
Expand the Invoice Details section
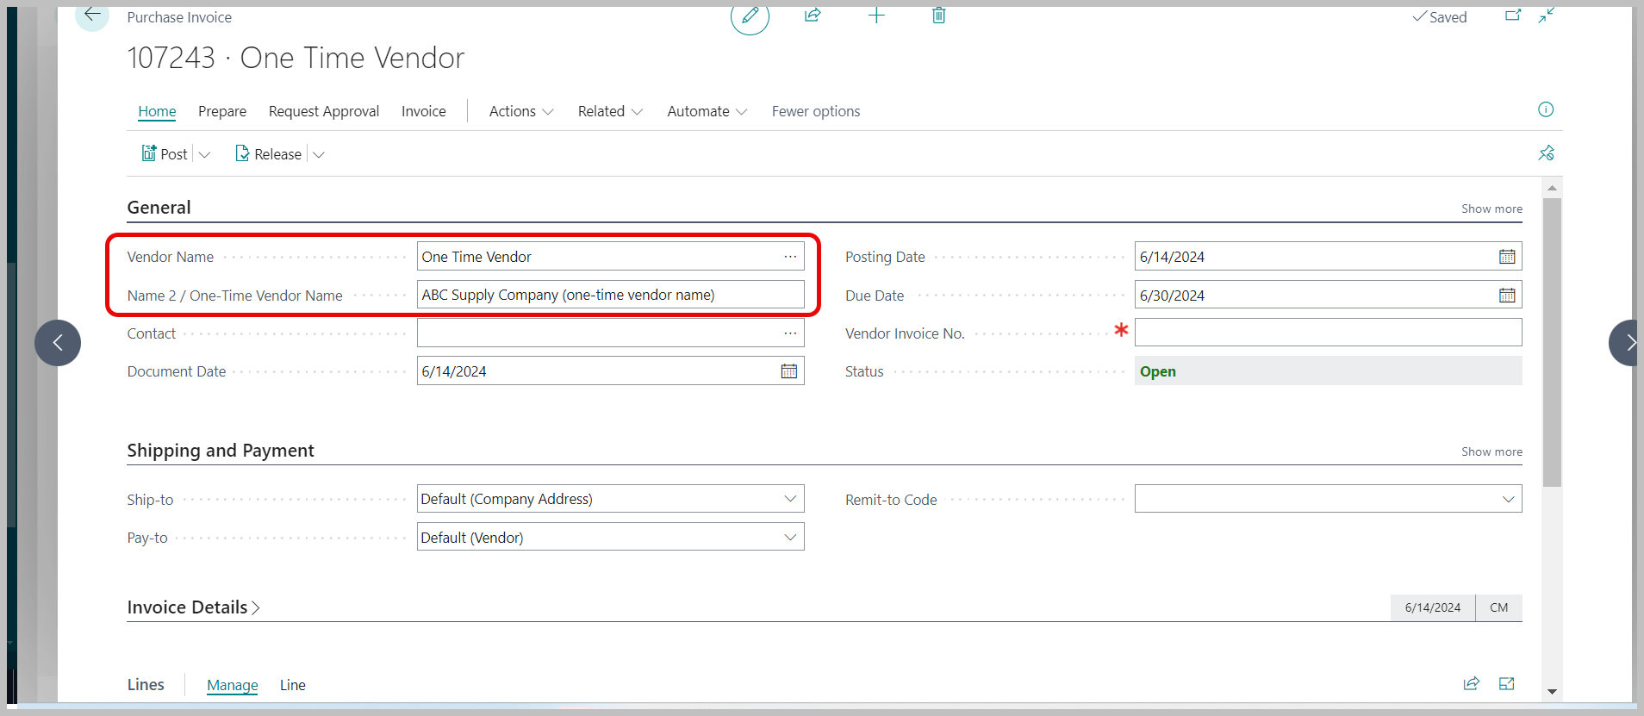(193, 607)
